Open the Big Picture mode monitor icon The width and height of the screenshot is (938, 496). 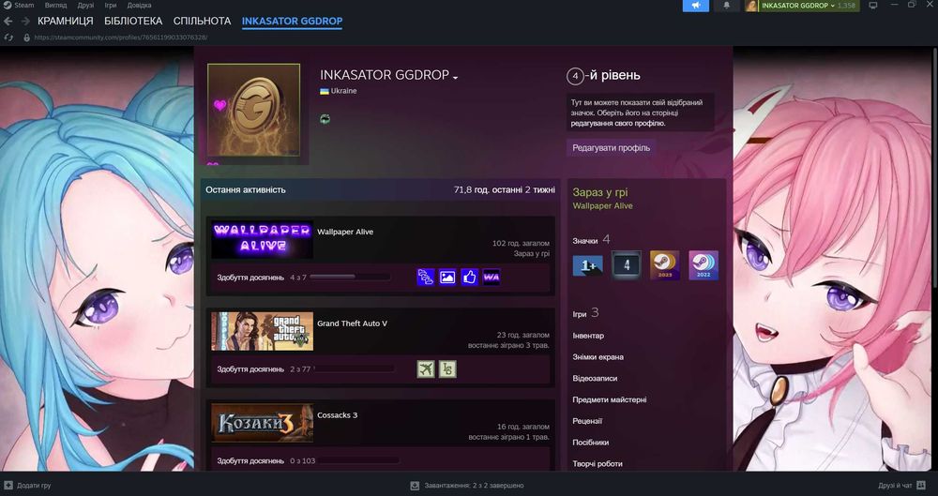click(x=872, y=6)
